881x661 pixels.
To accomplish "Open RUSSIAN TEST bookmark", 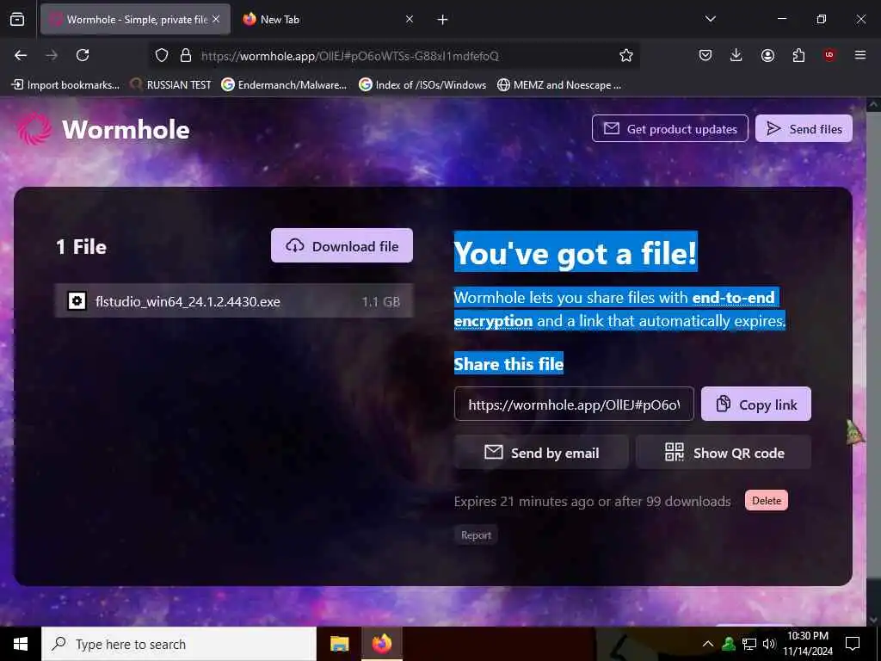I will [170, 85].
